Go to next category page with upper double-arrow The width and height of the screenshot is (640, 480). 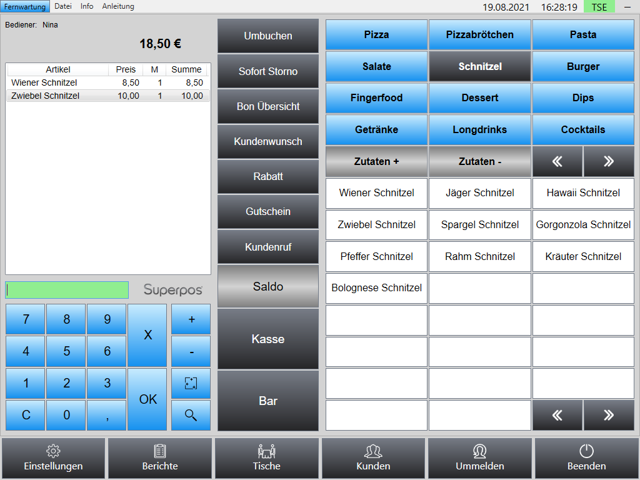609,162
